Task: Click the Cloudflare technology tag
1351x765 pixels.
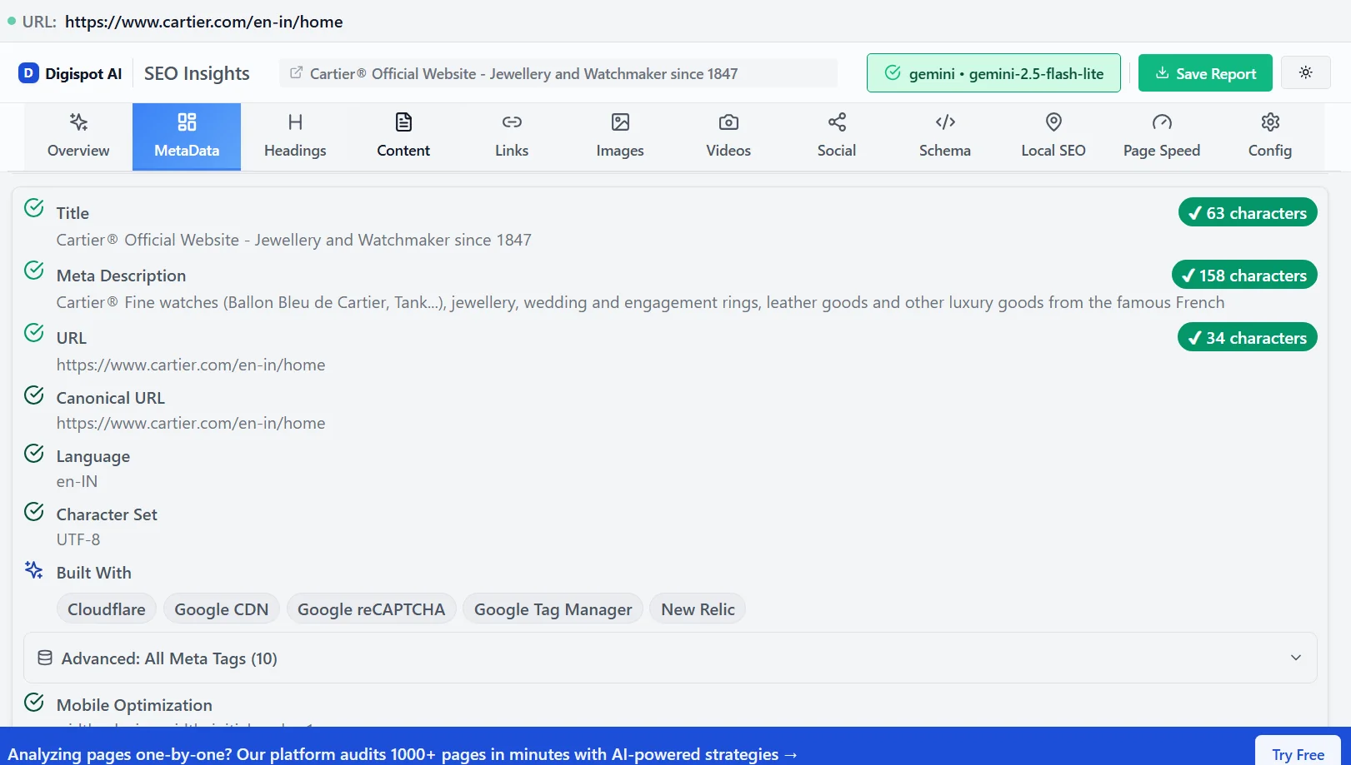Action: tap(107, 609)
